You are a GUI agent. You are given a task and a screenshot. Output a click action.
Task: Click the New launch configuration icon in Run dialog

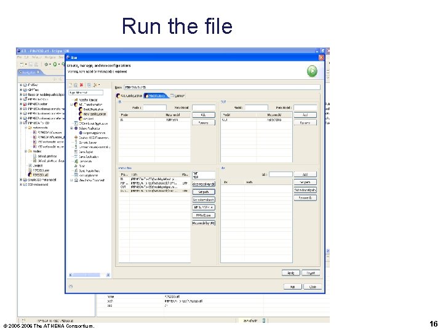click(71, 85)
